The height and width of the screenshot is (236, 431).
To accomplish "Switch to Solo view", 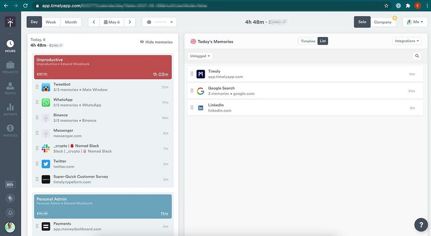I will (x=362, y=22).
